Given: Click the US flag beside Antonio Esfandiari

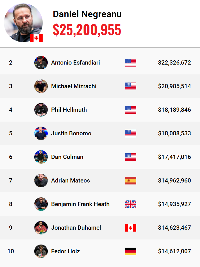Looking at the screenshot, I should 131,63.
